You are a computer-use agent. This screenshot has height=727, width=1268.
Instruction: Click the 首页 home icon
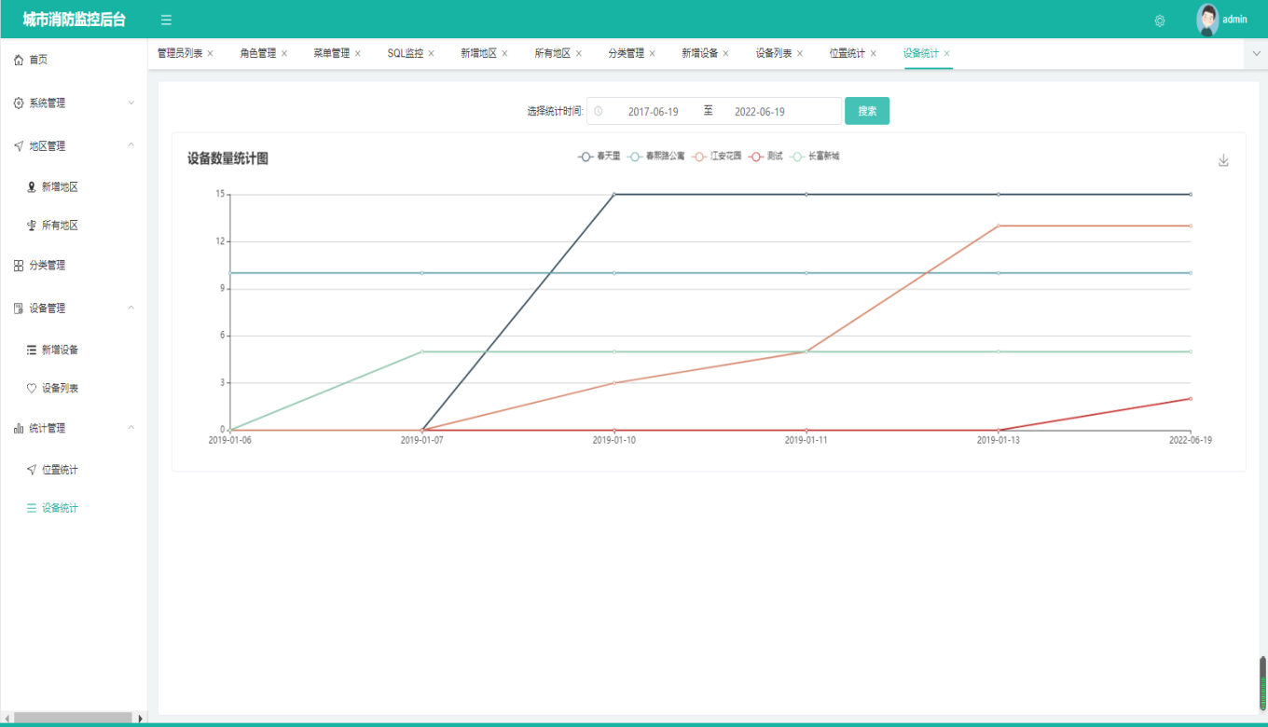19,60
